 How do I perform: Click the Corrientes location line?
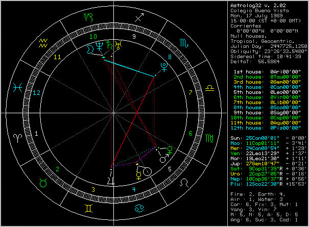tap(246, 26)
